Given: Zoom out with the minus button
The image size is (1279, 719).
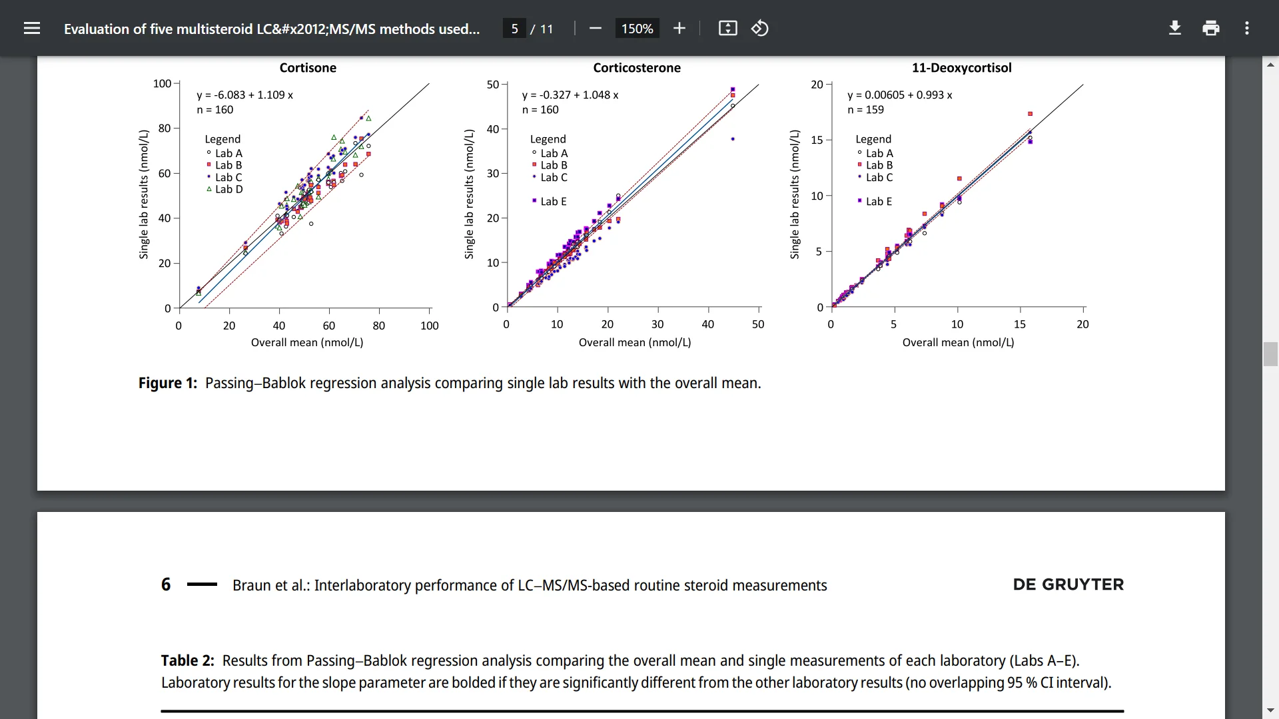Looking at the screenshot, I should (596, 29).
